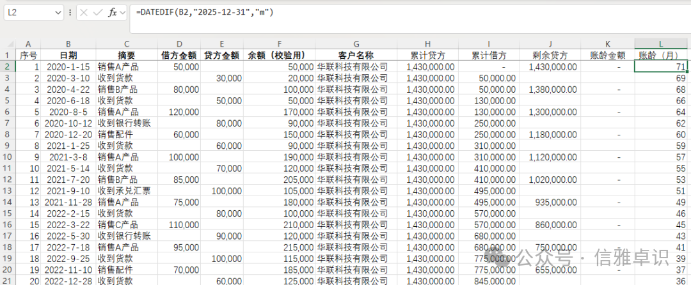Select row 2 header
The image size is (691, 285).
pyautogui.click(x=8, y=67)
